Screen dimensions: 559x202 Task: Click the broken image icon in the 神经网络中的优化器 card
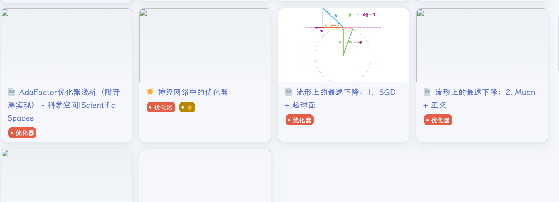point(144,13)
